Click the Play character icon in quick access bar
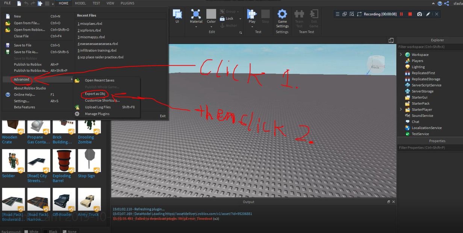Viewport: 463px width, 233px height. coord(40,3)
